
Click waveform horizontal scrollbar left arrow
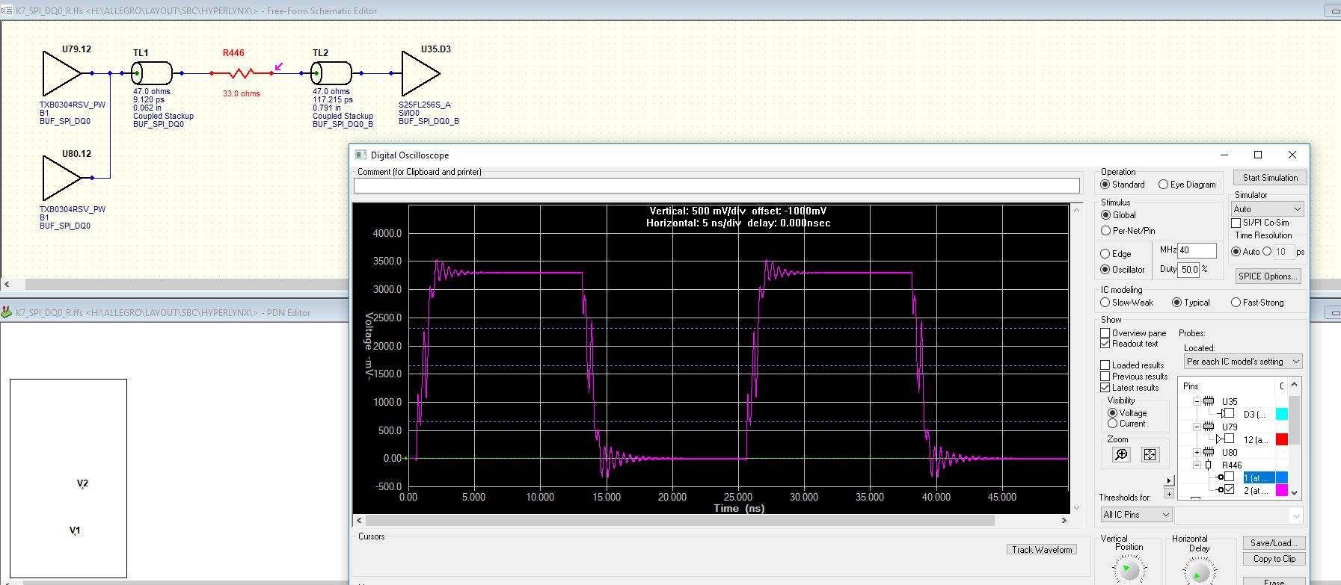tap(359, 520)
